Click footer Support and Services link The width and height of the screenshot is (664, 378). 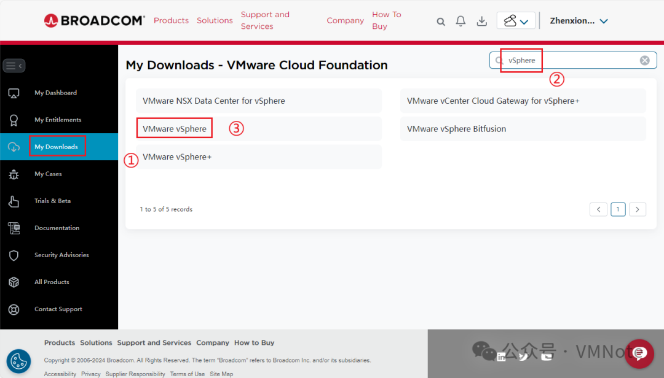[154, 342]
